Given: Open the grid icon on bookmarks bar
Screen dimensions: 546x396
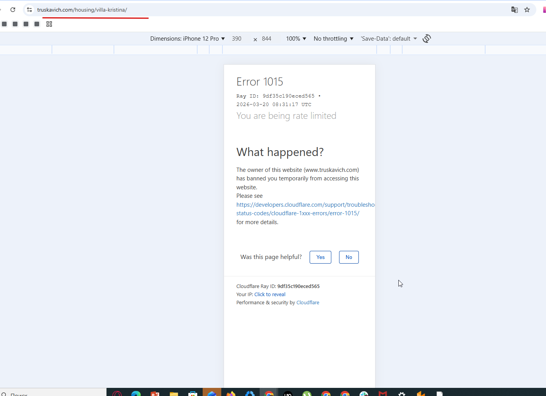Looking at the screenshot, I should pyautogui.click(x=49, y=24).
